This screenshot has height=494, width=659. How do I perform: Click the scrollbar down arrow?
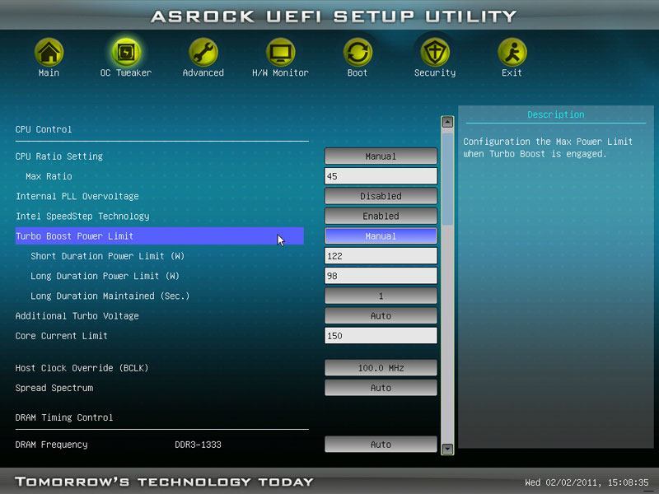447,449
